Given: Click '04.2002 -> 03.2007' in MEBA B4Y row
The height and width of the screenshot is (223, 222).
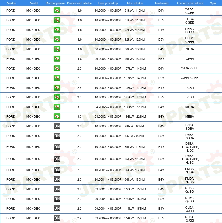Looking at the screenshot, I should (108, 107).
